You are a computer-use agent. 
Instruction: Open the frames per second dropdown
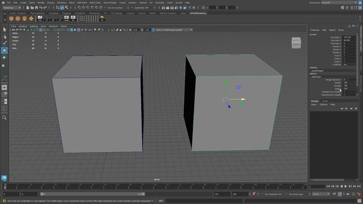point(320,194)
